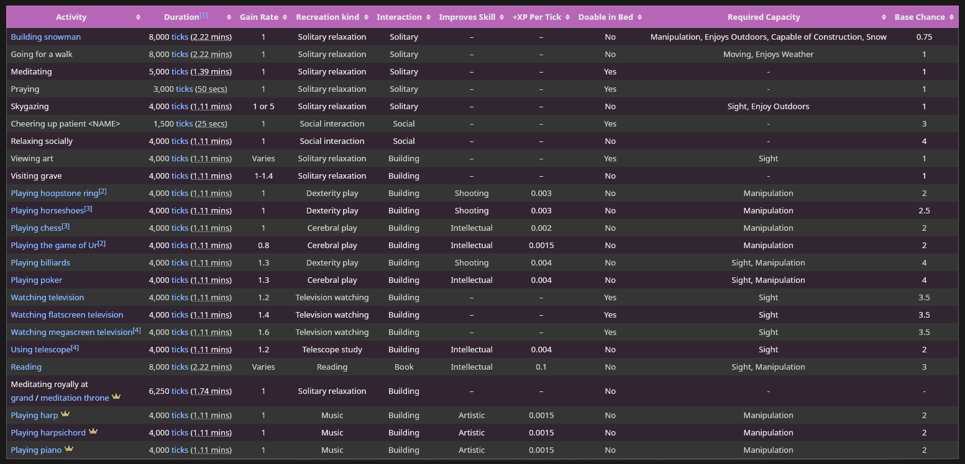Select 'Moving, Enjoys Weather' capacity cell
This screenshot has width=965, height=464.
(x=768, y=55)
